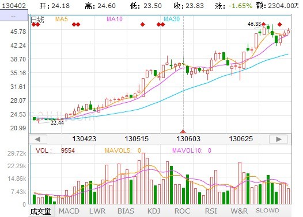Image resolution: width=303 pixels, height=217 pixels.
Task: Click the single red diamond under MA10
Action: click(143, 25)
